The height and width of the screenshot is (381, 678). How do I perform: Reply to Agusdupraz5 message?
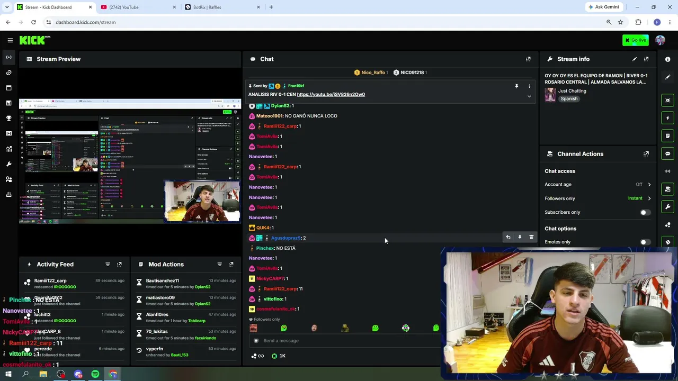click(x=508, y=238)
